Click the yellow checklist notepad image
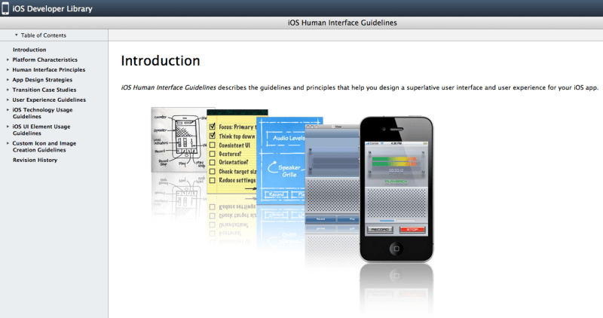The image size is (603, 318). tap(232, 152)
